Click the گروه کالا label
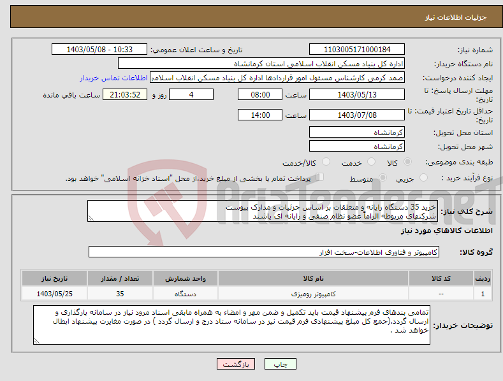Image resolution: width=503 pixels, height=381 pixels. [476, 252]
